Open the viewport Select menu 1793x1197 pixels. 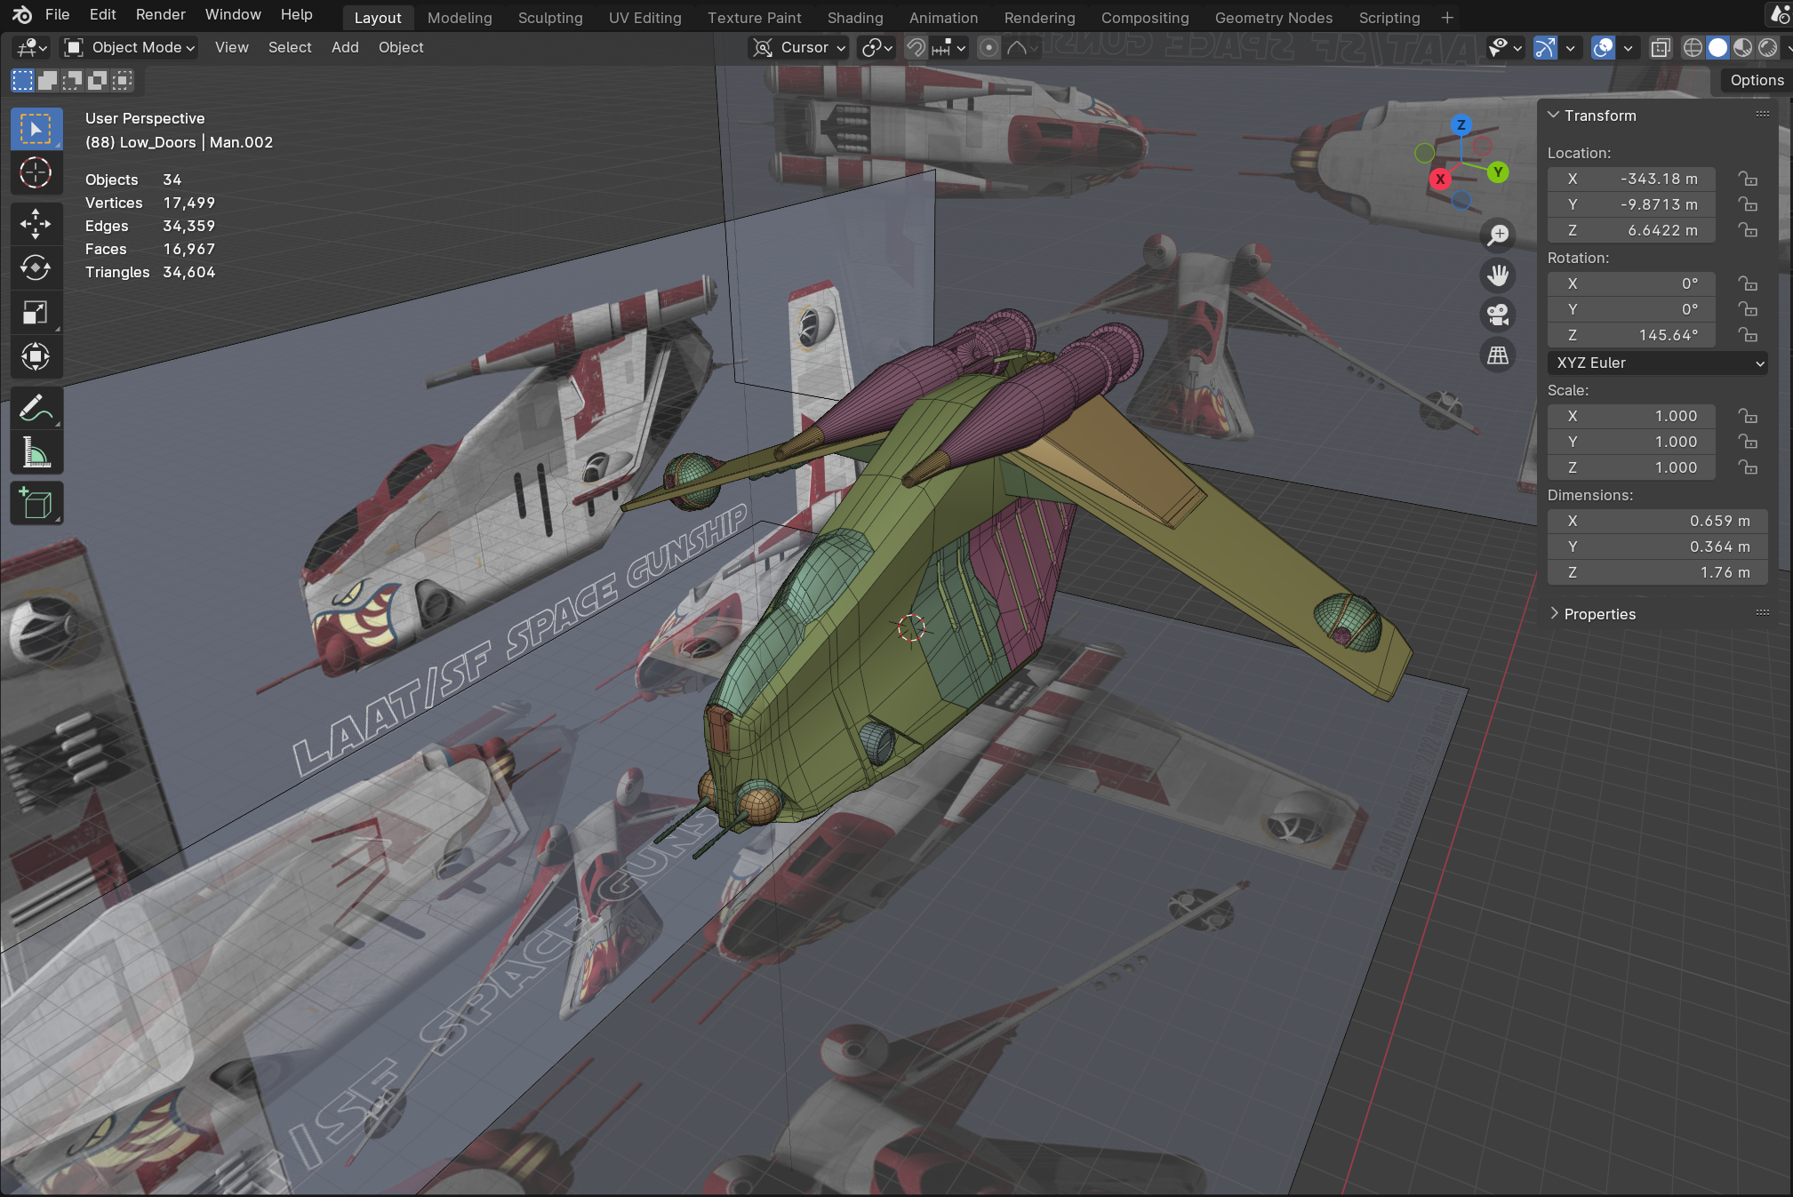290,48
